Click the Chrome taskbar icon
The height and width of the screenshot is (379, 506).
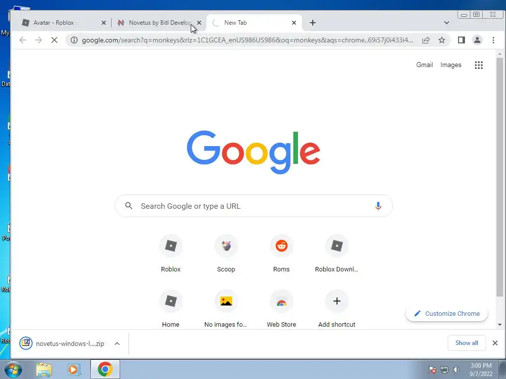click(x=105, y=369)
